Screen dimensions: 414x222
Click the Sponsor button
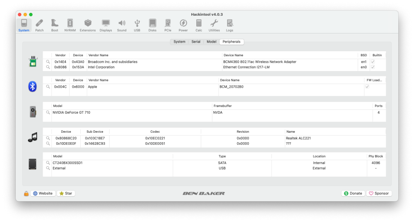(x=379, y=193)
